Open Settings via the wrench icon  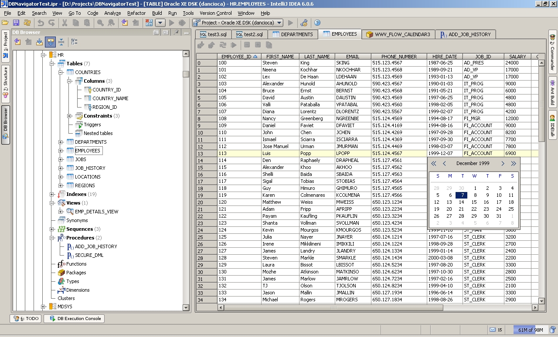[x=304, y=23]
